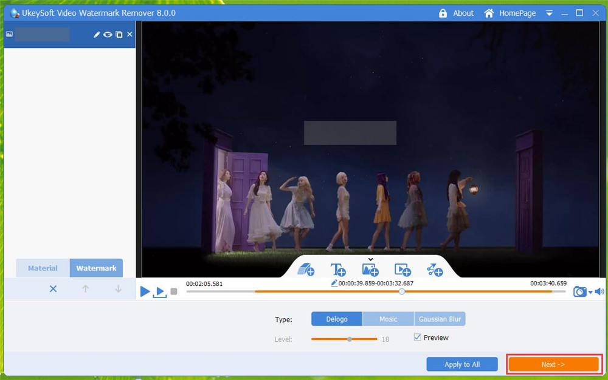
Task: Take a snapshot with the camera icon
Action: [580, 292]
